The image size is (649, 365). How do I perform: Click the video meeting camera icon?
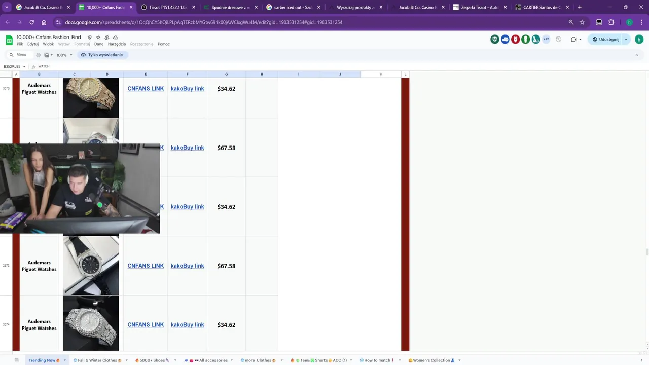[x=573, y=39]
